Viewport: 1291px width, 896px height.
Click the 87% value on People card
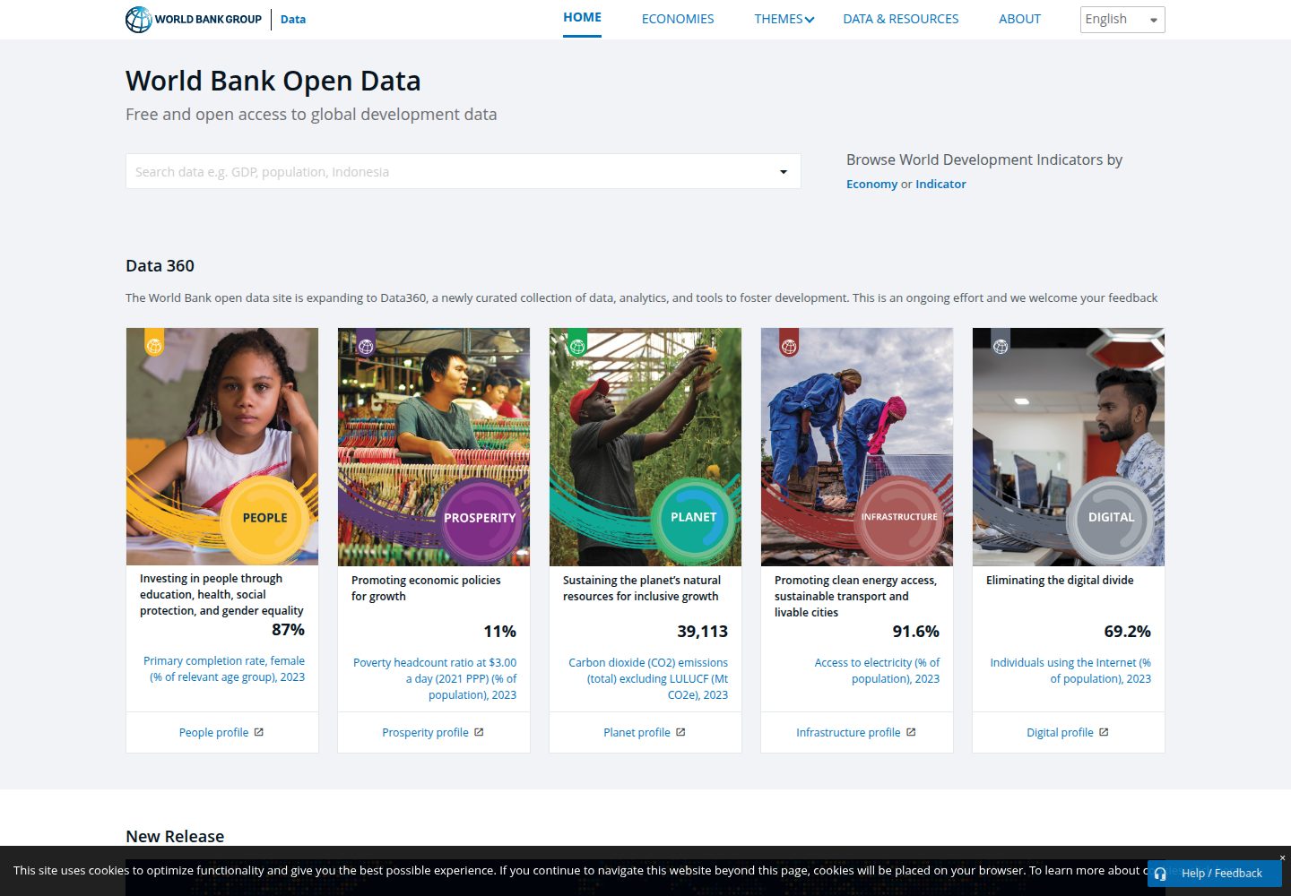pos(288,630)
